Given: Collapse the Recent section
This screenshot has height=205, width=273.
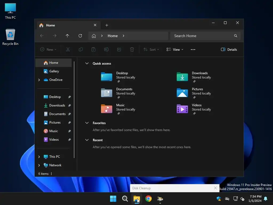Looking at the screenshot, I should 87,140.
